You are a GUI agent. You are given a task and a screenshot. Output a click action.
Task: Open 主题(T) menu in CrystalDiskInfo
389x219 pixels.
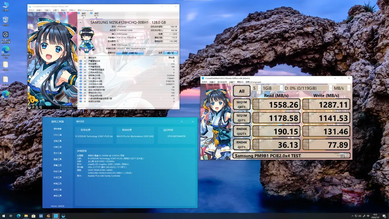(x=56, y=10)
